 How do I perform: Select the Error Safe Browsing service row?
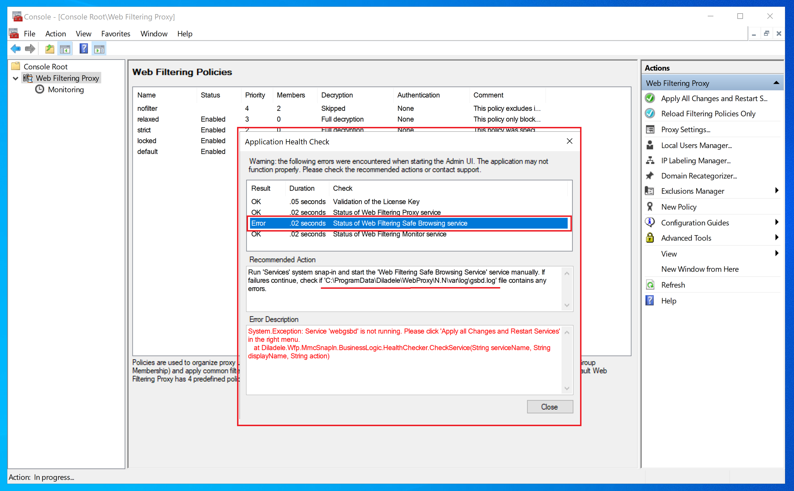pos(408,223)
